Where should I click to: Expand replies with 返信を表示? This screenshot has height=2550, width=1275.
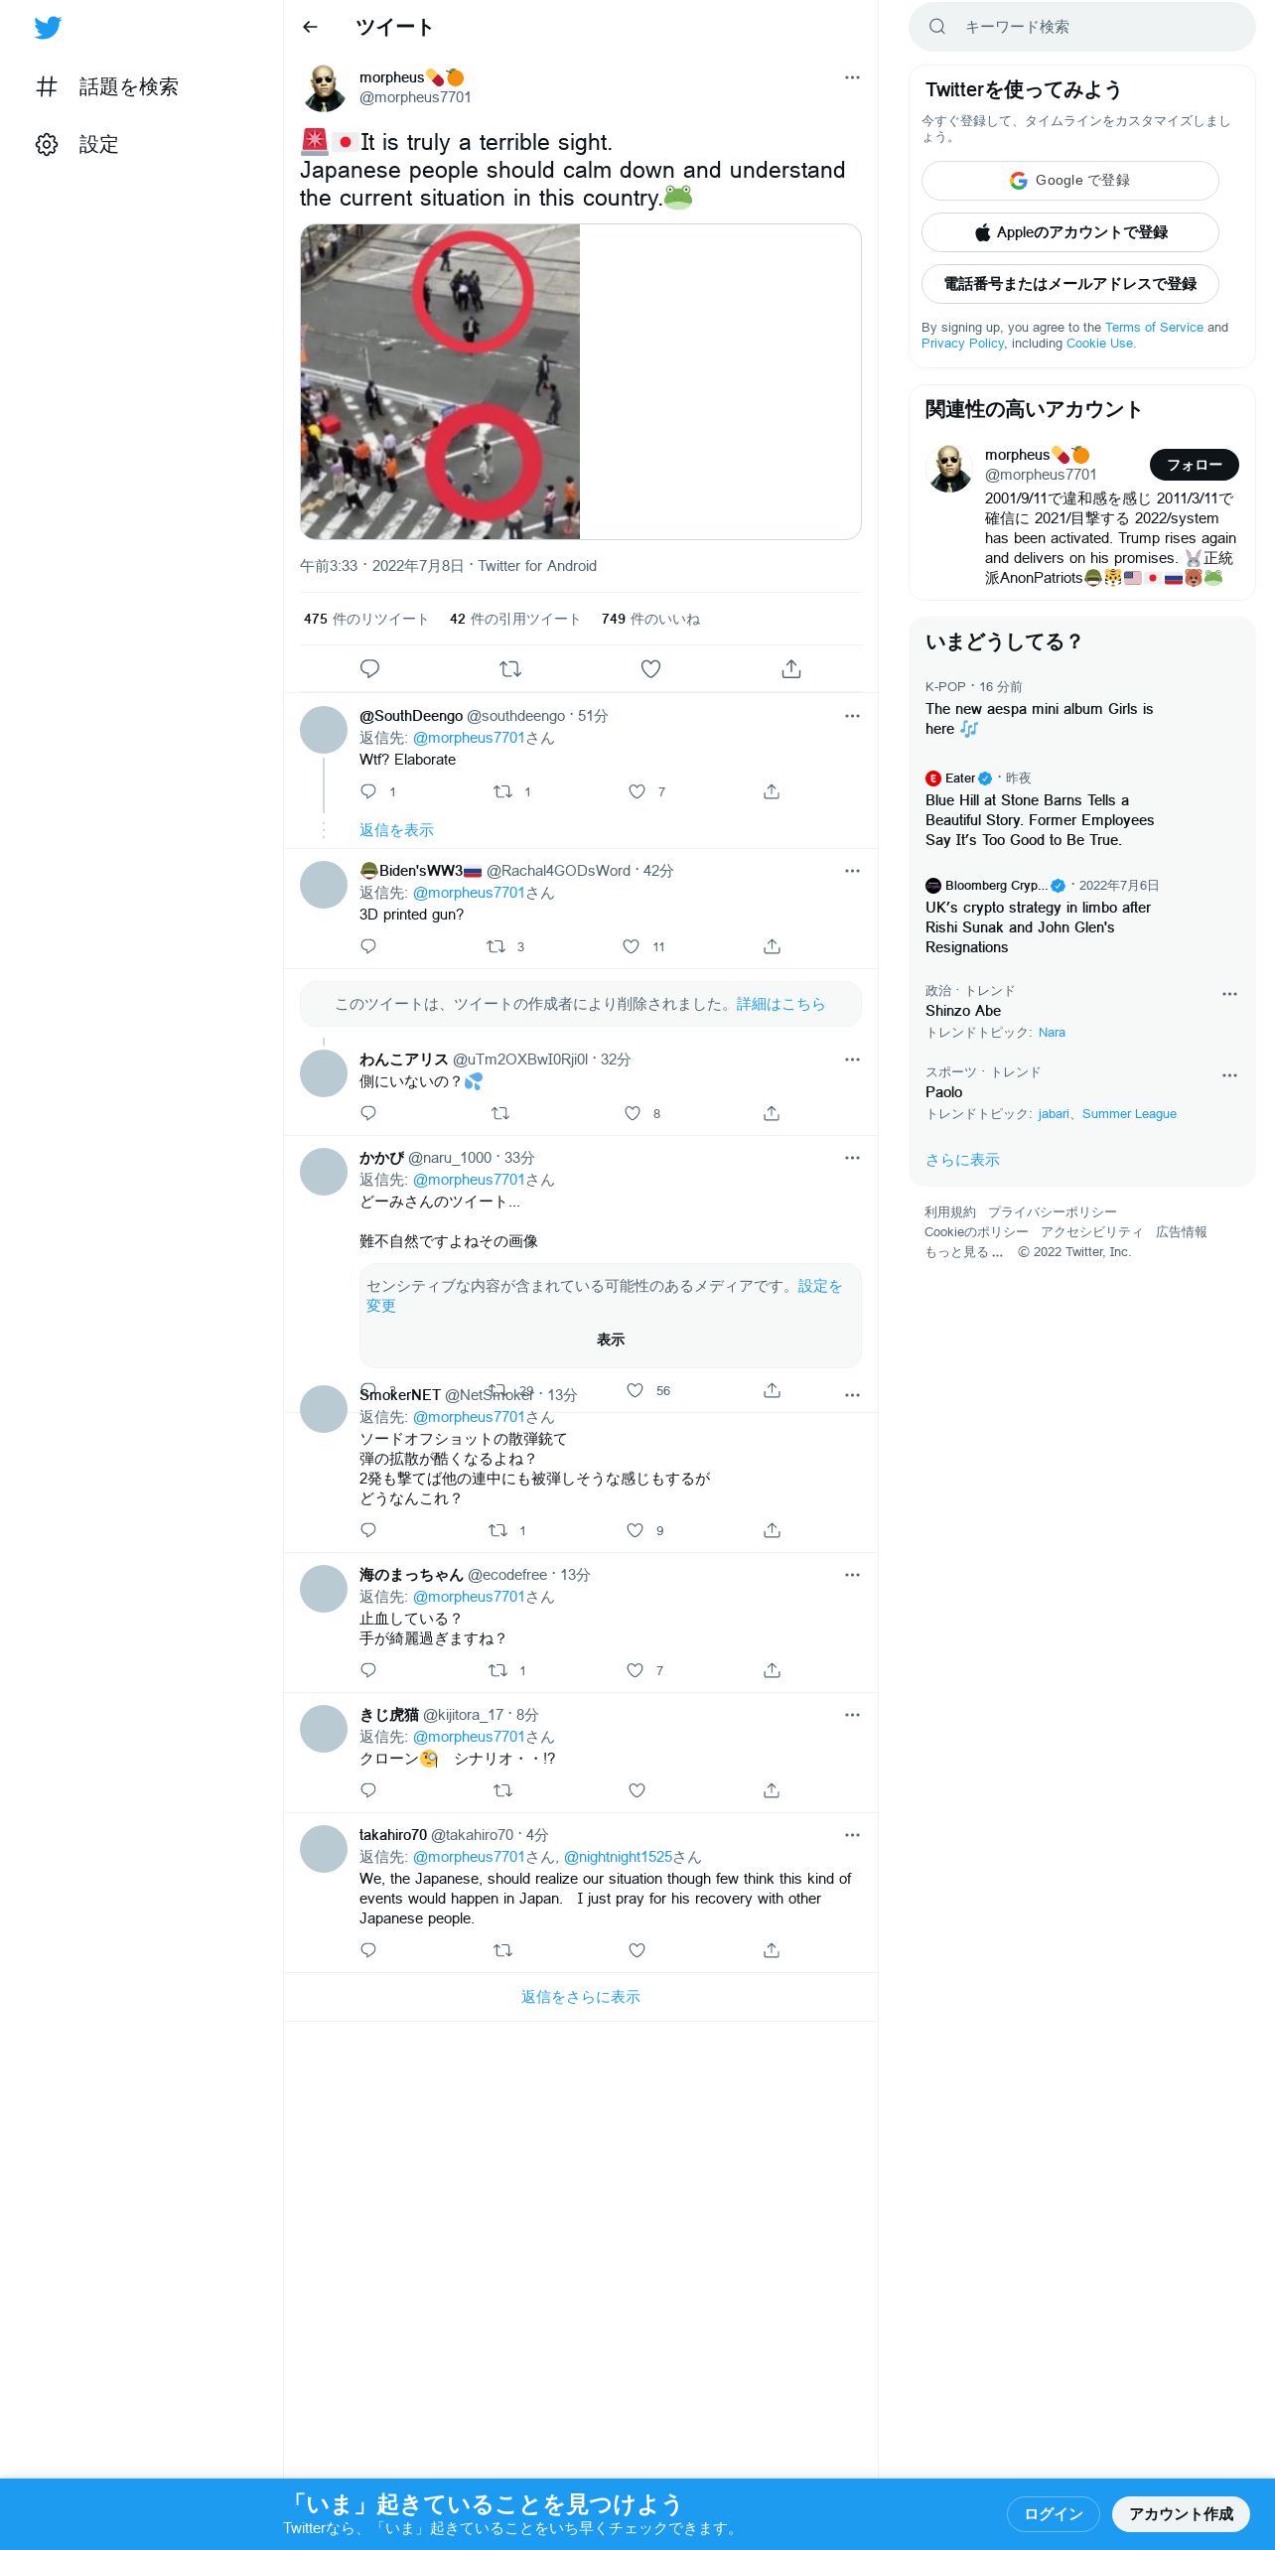pyautogui.click(x=396, y=830)
